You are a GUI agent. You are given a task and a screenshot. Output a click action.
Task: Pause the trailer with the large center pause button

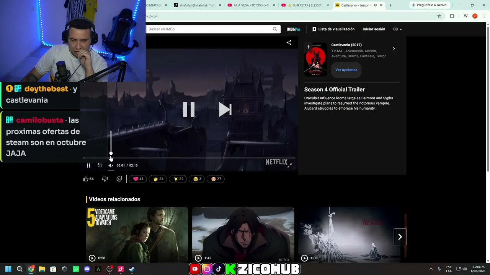click(x=189, y=110)
